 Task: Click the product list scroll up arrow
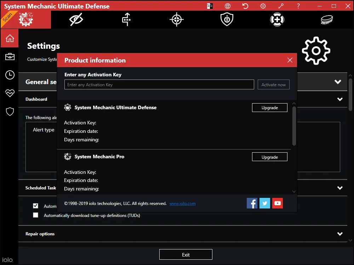[x=294, y=104]
